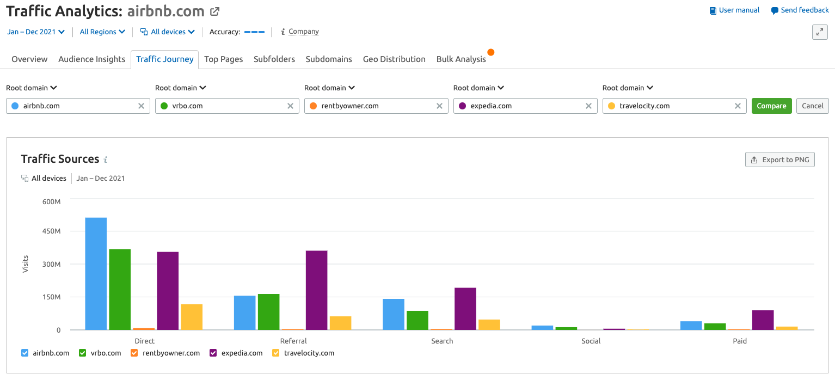Open the User manual link
835x380 pixels.
[735, 10]
